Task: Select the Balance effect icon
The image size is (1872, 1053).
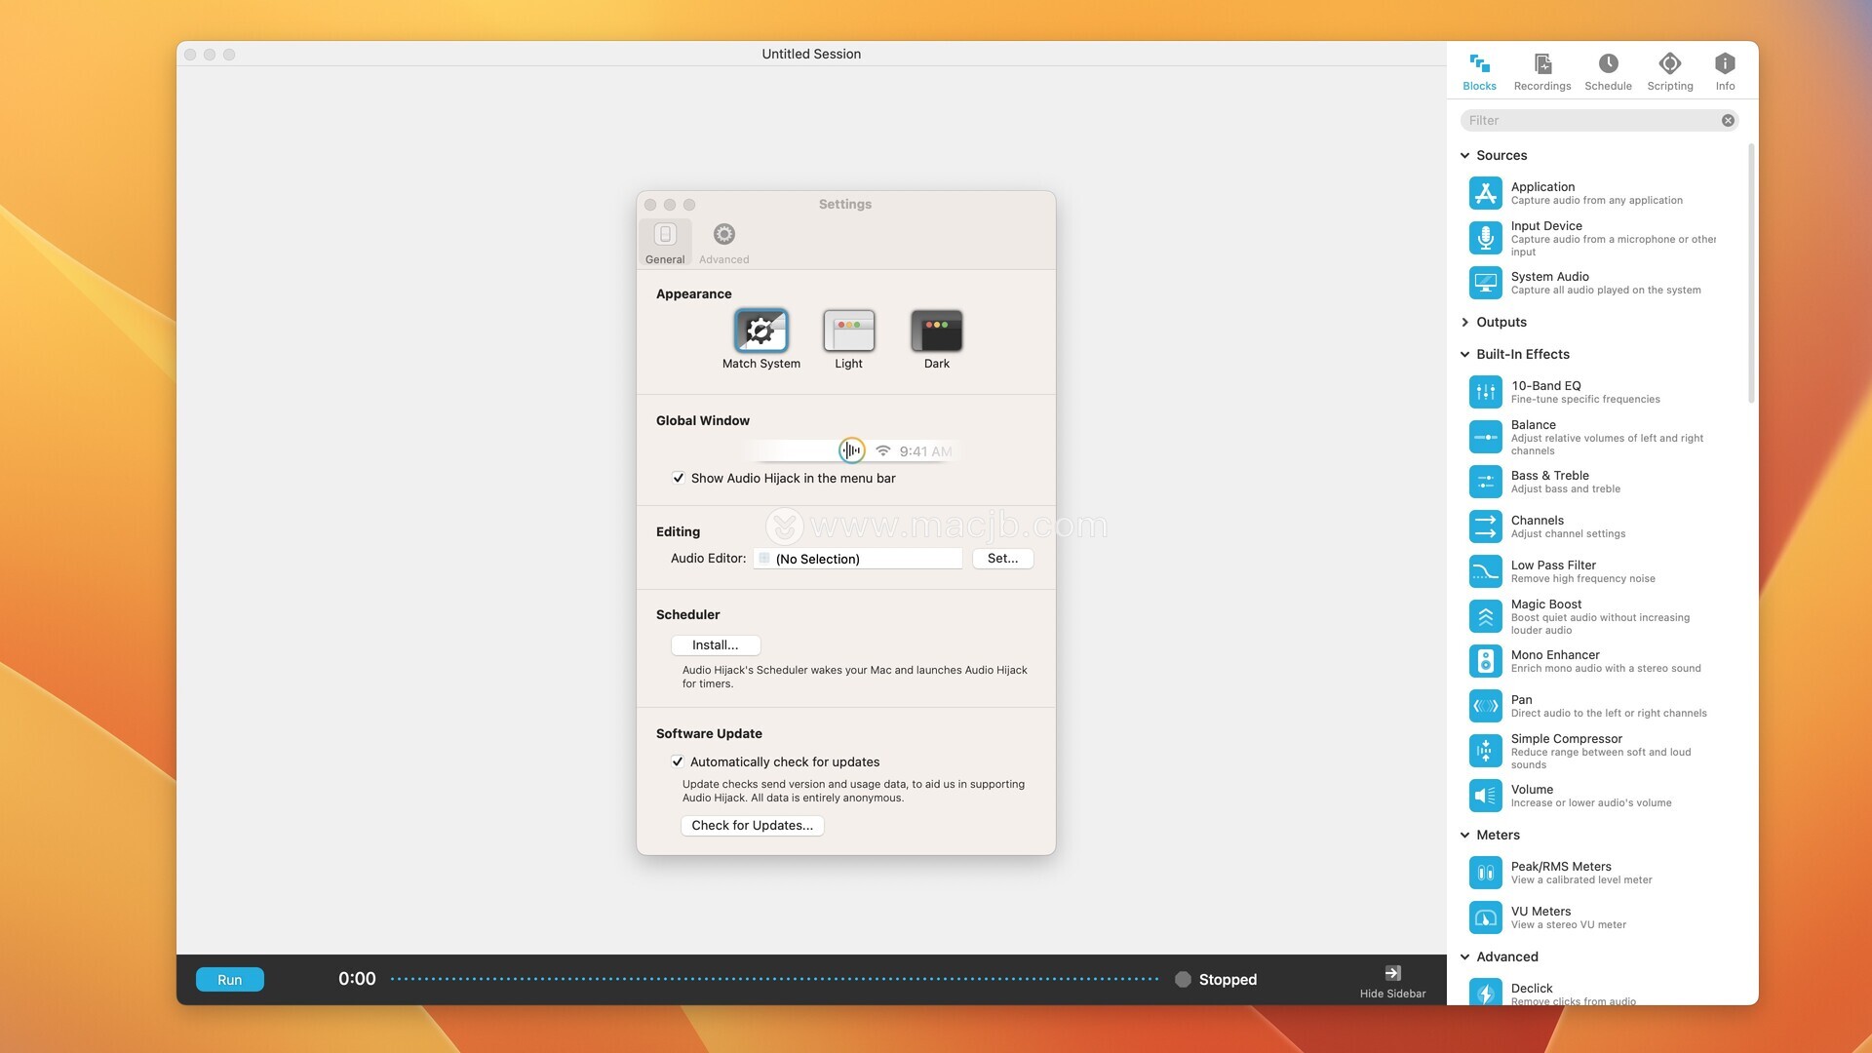Action: tap(1485, 437)
